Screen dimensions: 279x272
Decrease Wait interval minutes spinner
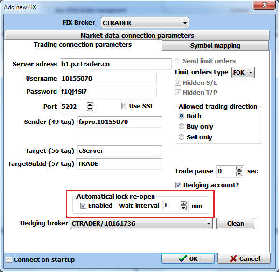pyautogui.click(x=183, y=208)
